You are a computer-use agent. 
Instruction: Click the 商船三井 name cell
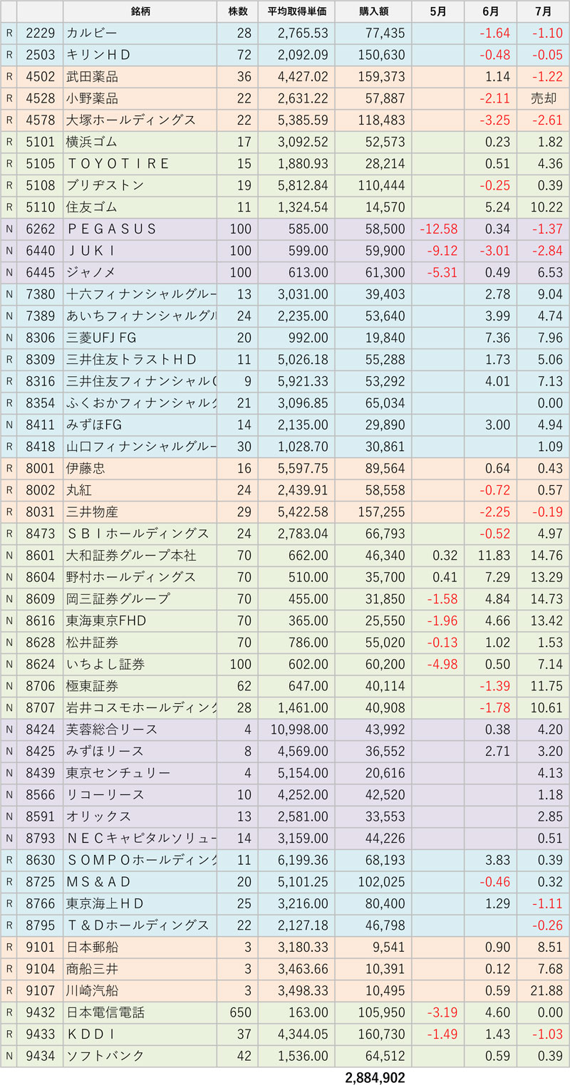[x=140, y=969]
